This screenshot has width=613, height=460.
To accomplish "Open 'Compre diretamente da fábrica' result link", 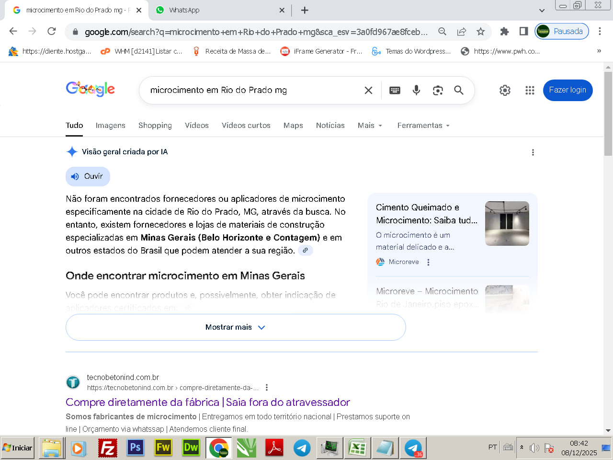I will 207,402.
